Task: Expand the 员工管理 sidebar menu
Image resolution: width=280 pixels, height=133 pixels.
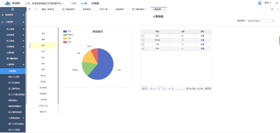Action: (x=13, y=29)
